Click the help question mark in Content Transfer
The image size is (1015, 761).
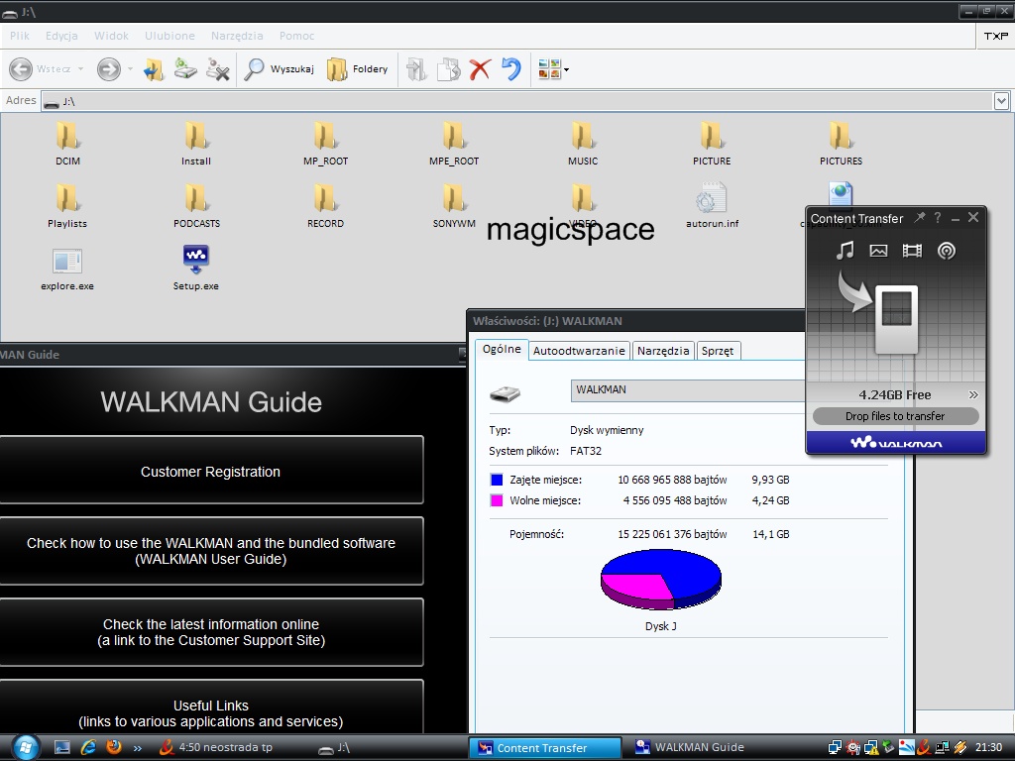pyautogui.click(x=938, y=218)
